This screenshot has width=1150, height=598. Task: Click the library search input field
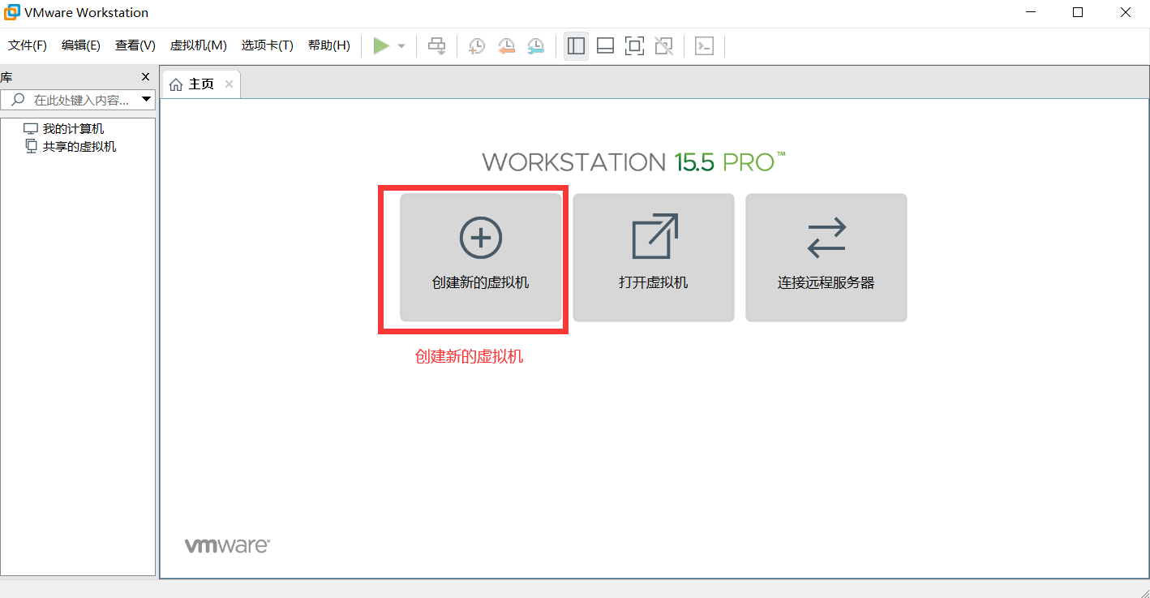click(79, 100)
